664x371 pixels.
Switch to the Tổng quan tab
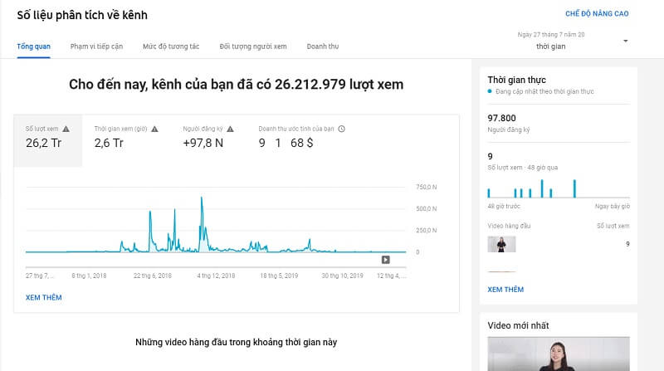[x=33, y=46]
